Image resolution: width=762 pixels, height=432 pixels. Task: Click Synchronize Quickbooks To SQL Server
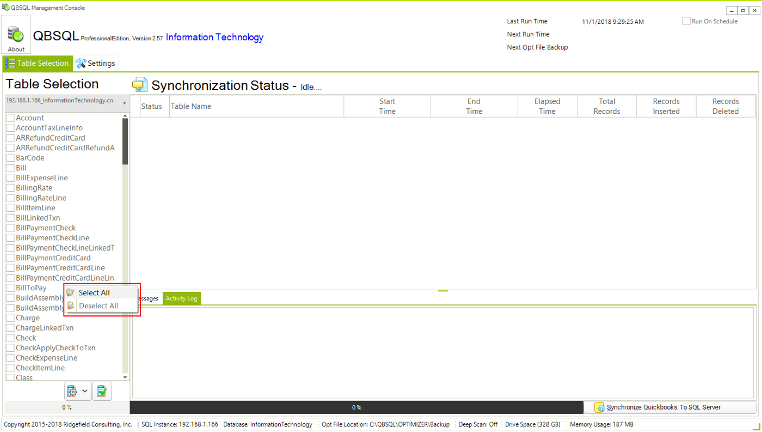coord(670,407)
